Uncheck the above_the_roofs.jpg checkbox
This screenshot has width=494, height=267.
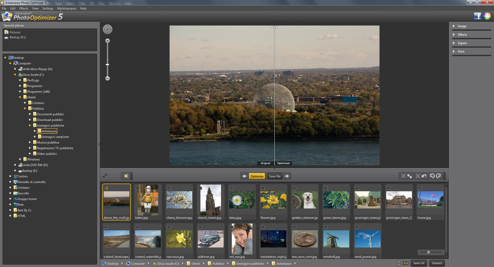107,188
